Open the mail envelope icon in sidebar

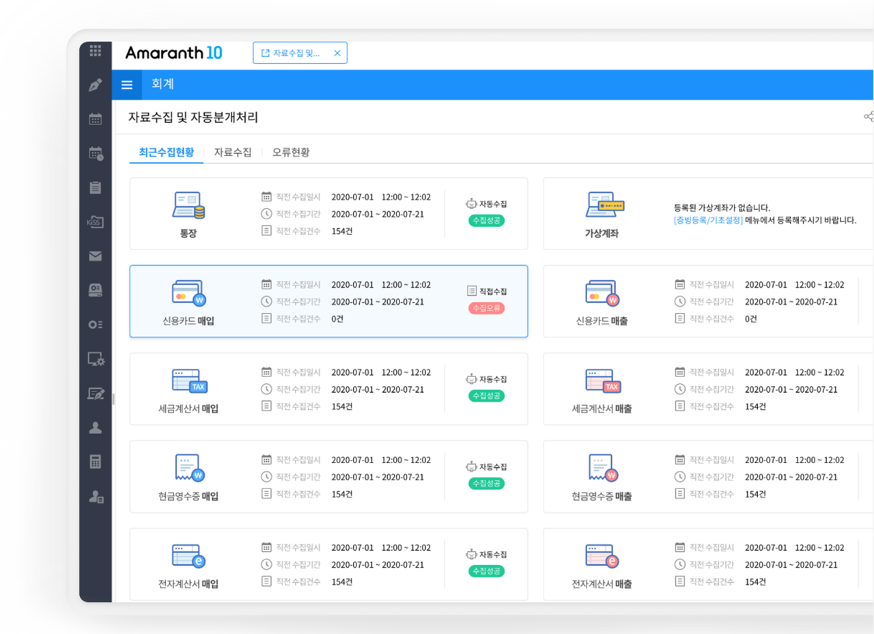[96, 256]
